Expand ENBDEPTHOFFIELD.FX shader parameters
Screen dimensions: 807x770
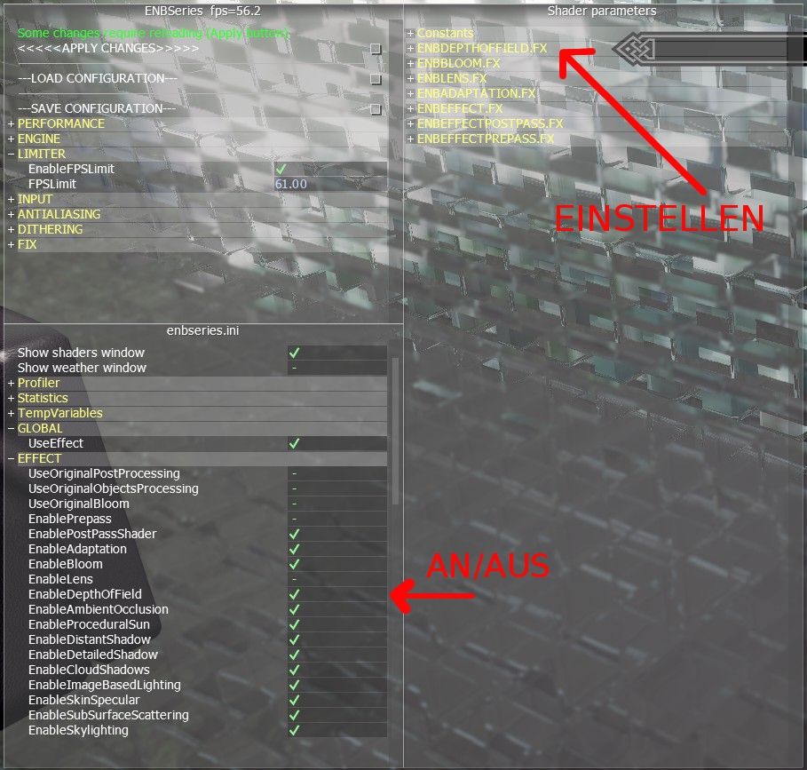(x=410, y=48)
